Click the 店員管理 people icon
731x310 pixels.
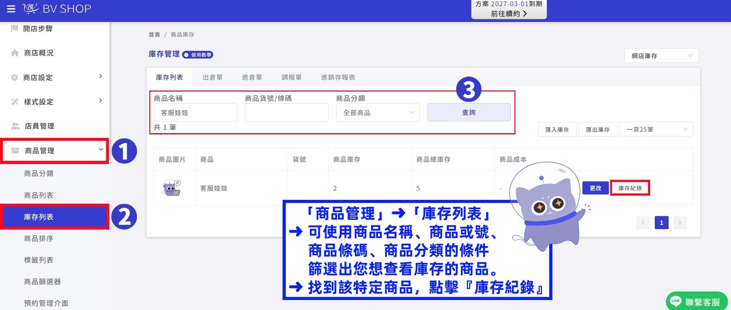(x=15, y=126)
